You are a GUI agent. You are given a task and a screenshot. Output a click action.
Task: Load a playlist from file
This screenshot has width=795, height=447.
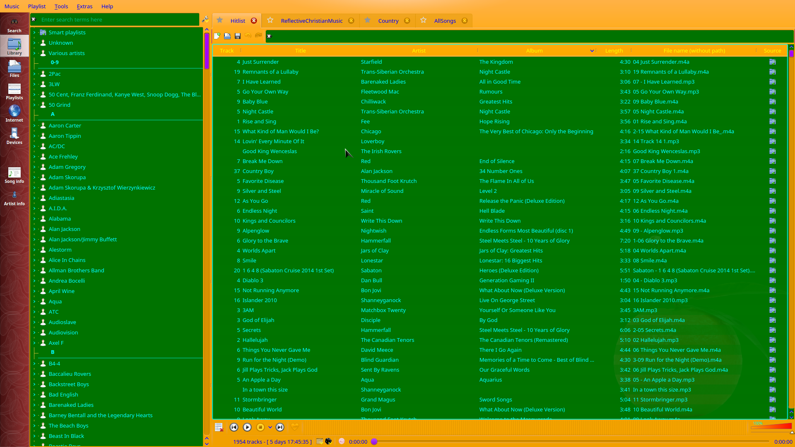(227, 36)
